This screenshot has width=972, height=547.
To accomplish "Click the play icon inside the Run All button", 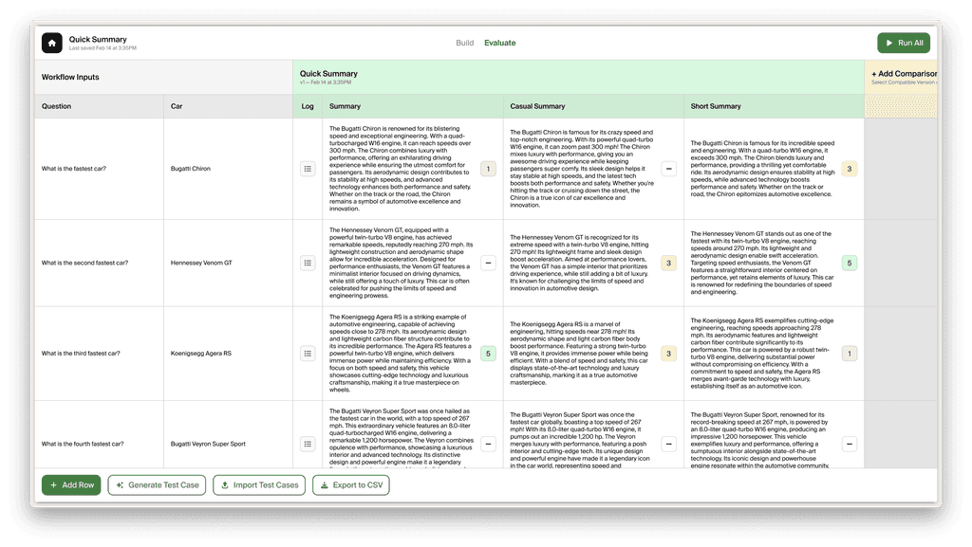I will [x=890, y=42].
